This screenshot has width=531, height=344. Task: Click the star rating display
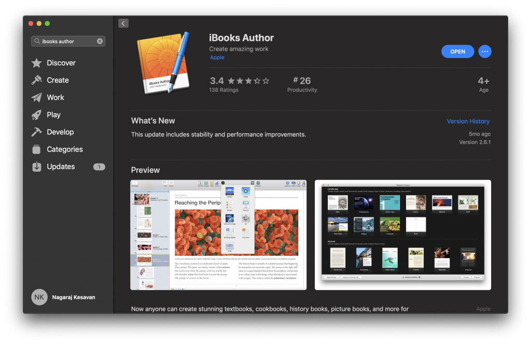click(x=248, y=80)
